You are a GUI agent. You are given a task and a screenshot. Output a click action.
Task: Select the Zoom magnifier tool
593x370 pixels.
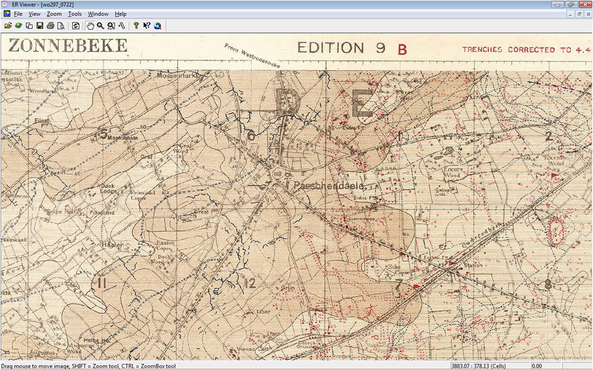click(x=100, y=25)
